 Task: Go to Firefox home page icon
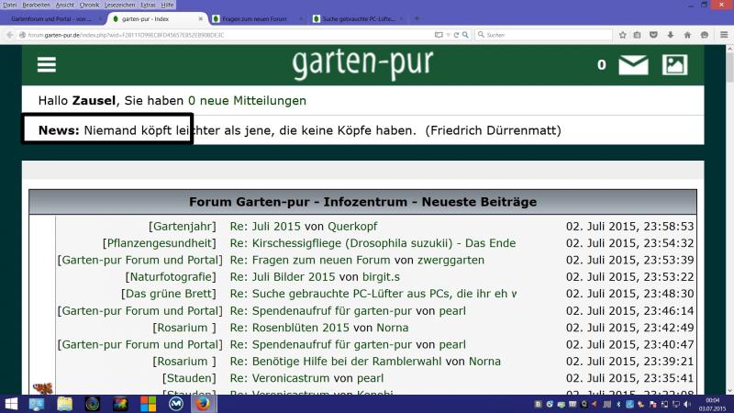(x=684, y=35)
